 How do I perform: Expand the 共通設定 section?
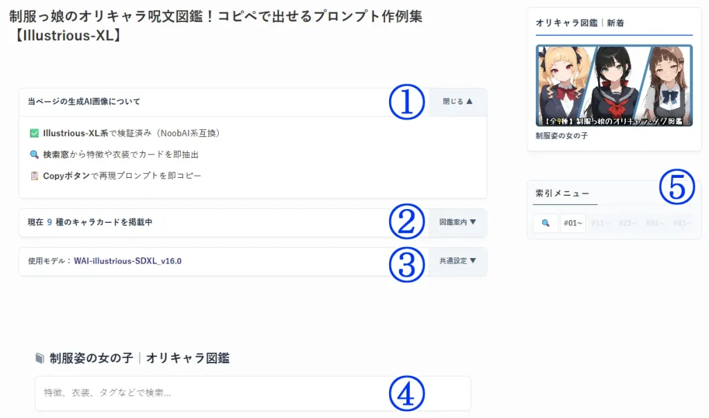(458, 261)
